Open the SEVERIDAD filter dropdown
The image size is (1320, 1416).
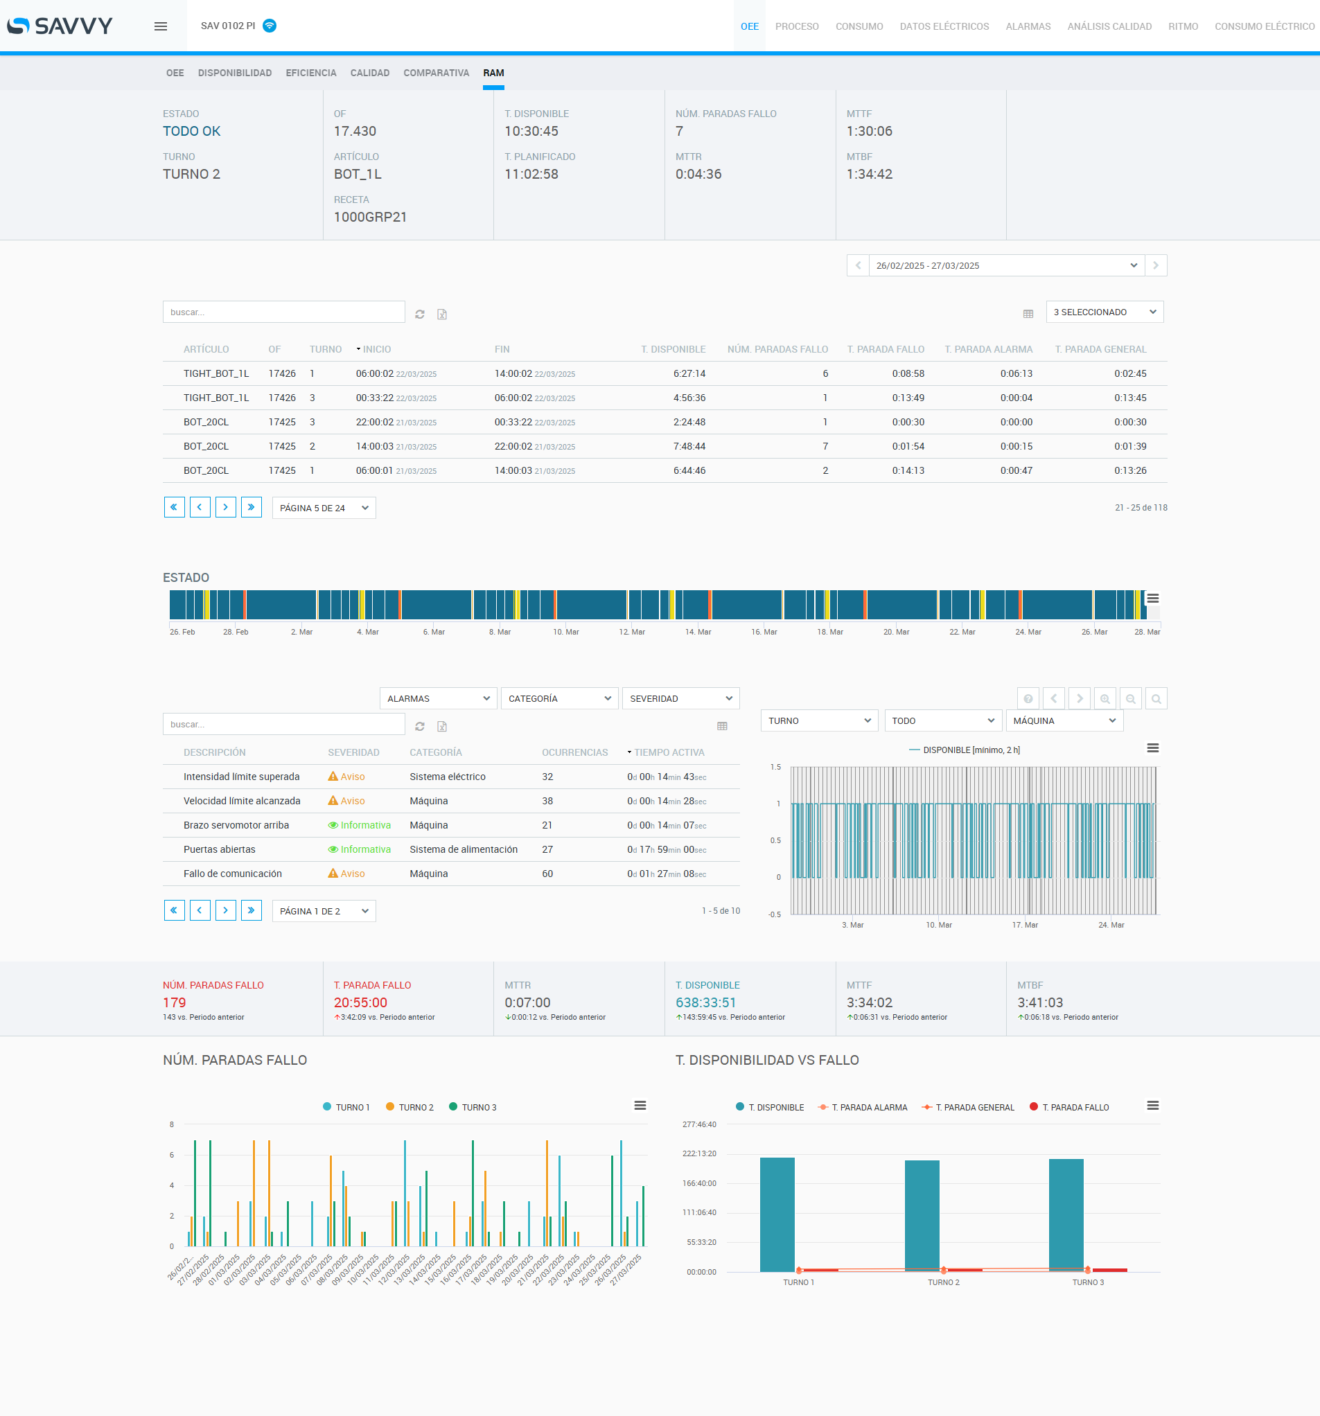[680, 699]
